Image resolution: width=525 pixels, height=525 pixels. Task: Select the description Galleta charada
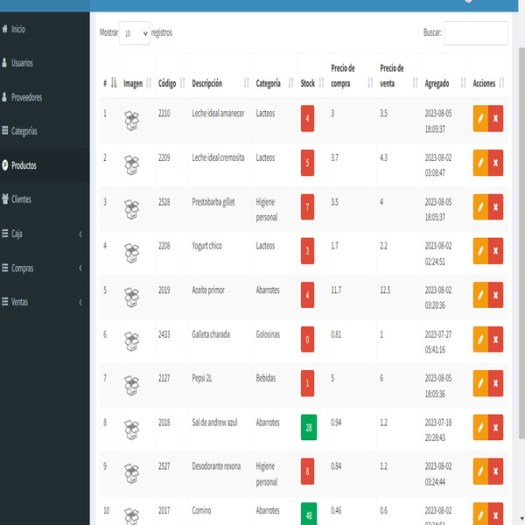[211, 334]
